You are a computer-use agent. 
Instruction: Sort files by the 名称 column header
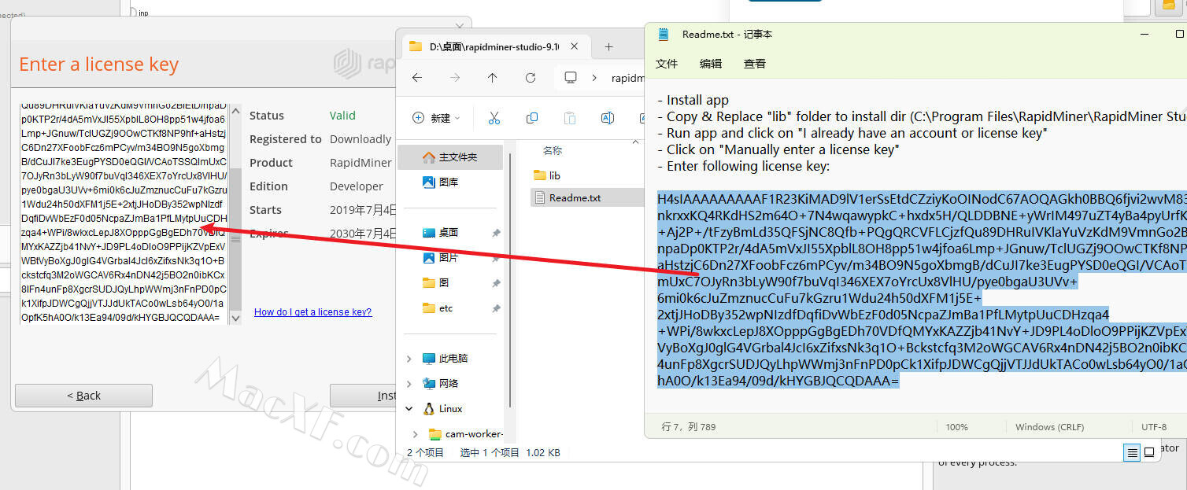tap(553, 150)
